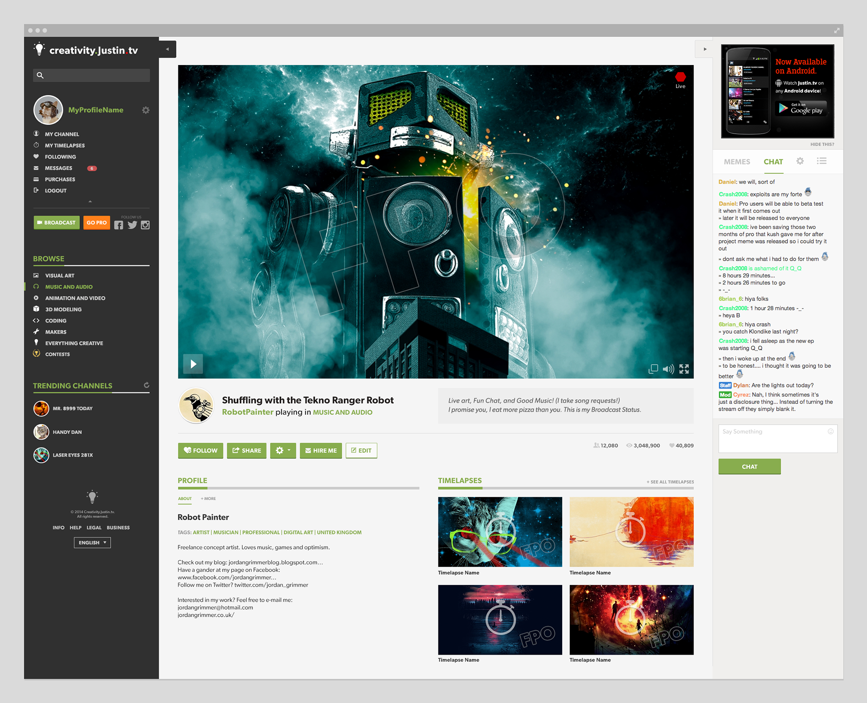Send message with green CHAT button
This screenshot has width=867, height=703.
click(x=749, y=467)
